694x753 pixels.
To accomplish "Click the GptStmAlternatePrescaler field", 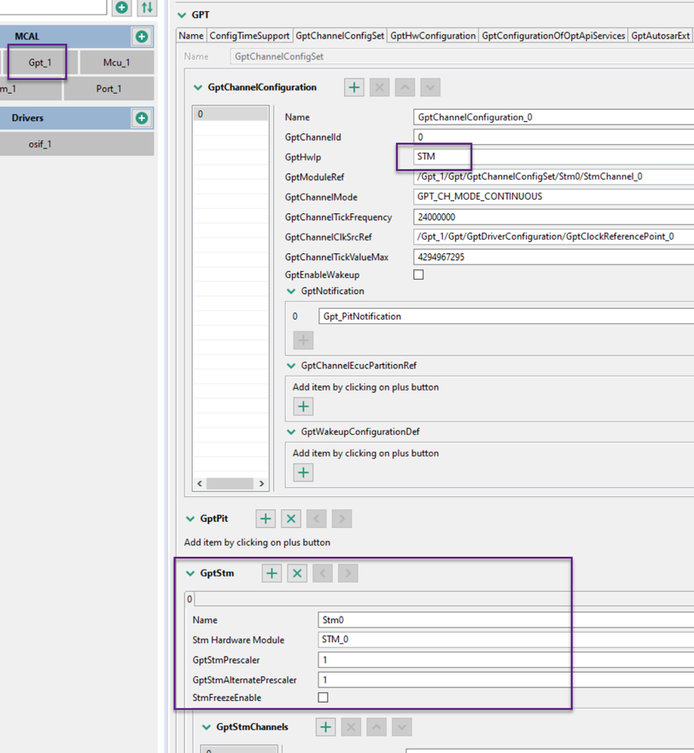I will click(505, 680).
